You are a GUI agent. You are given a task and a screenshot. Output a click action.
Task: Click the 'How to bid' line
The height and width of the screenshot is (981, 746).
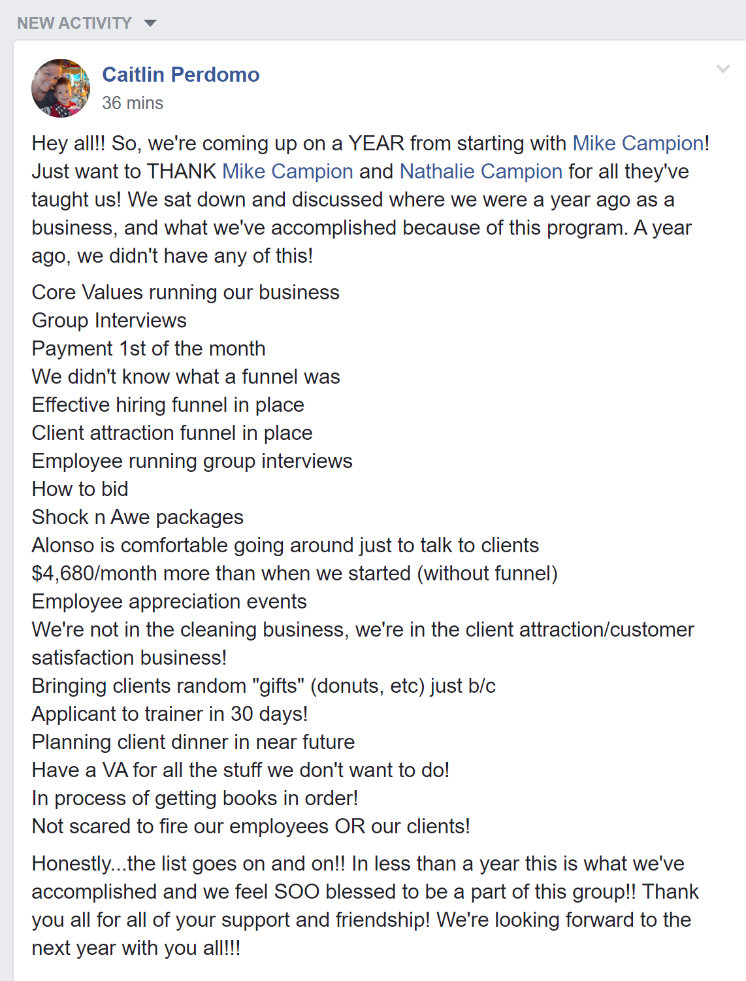pyautogui.click(x=80, y=489)
